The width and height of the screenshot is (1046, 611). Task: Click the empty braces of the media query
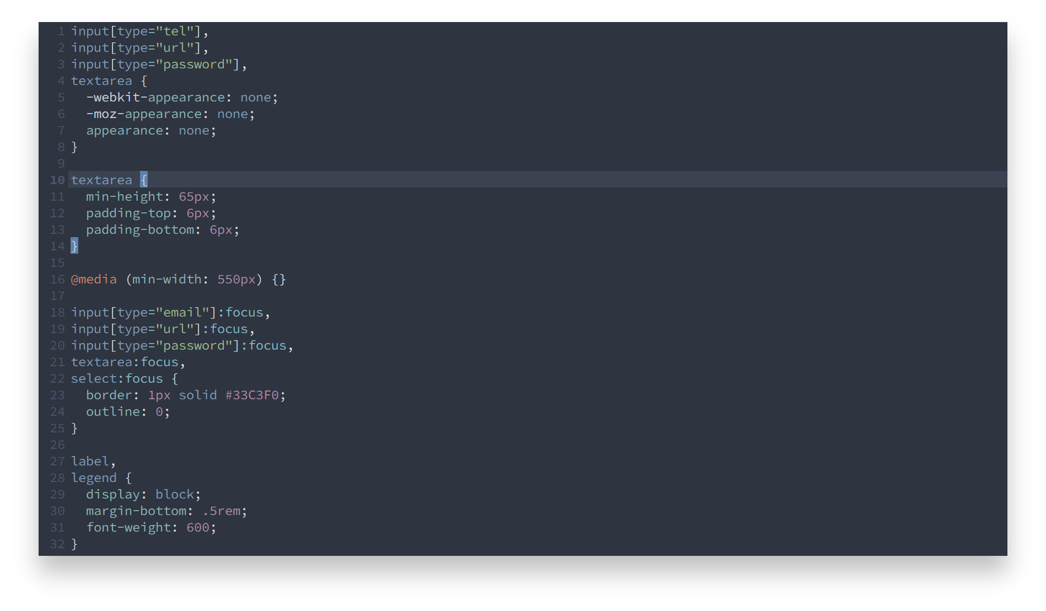click(279, 280)
